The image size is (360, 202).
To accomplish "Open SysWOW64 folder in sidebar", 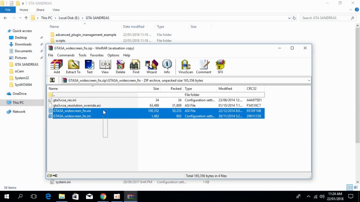I will [23, 85].
